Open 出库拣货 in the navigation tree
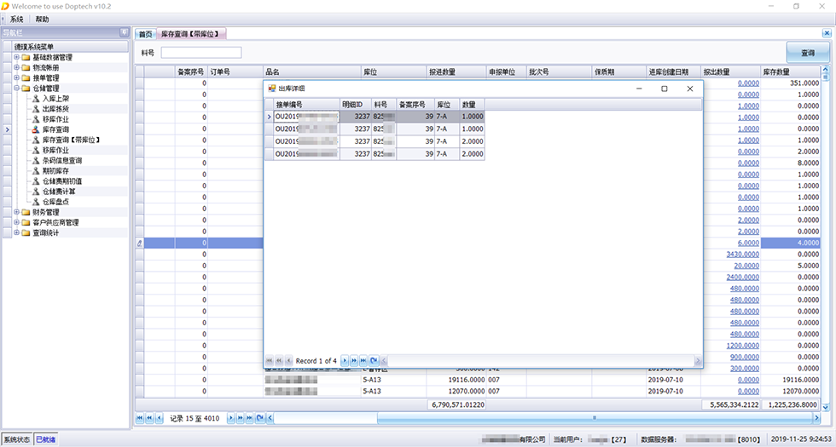Image resolution: width=836 pixels, height=447 pixels. point(55,109)
